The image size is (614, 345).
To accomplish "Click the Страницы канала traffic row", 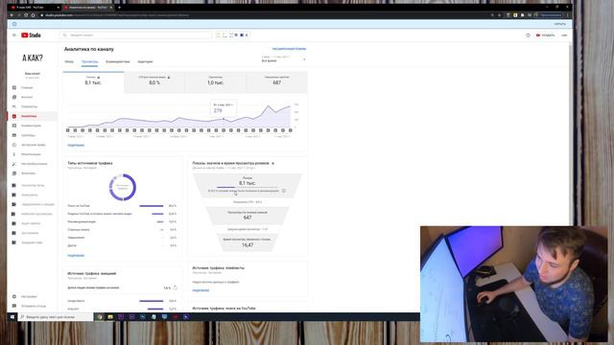I will point(122,230).
